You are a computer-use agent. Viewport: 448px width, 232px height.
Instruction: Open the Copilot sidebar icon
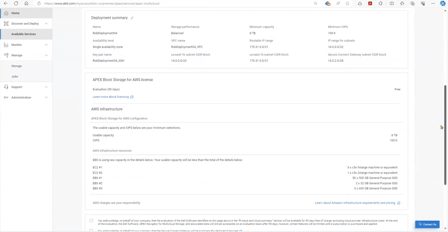(x=443, y=4)
